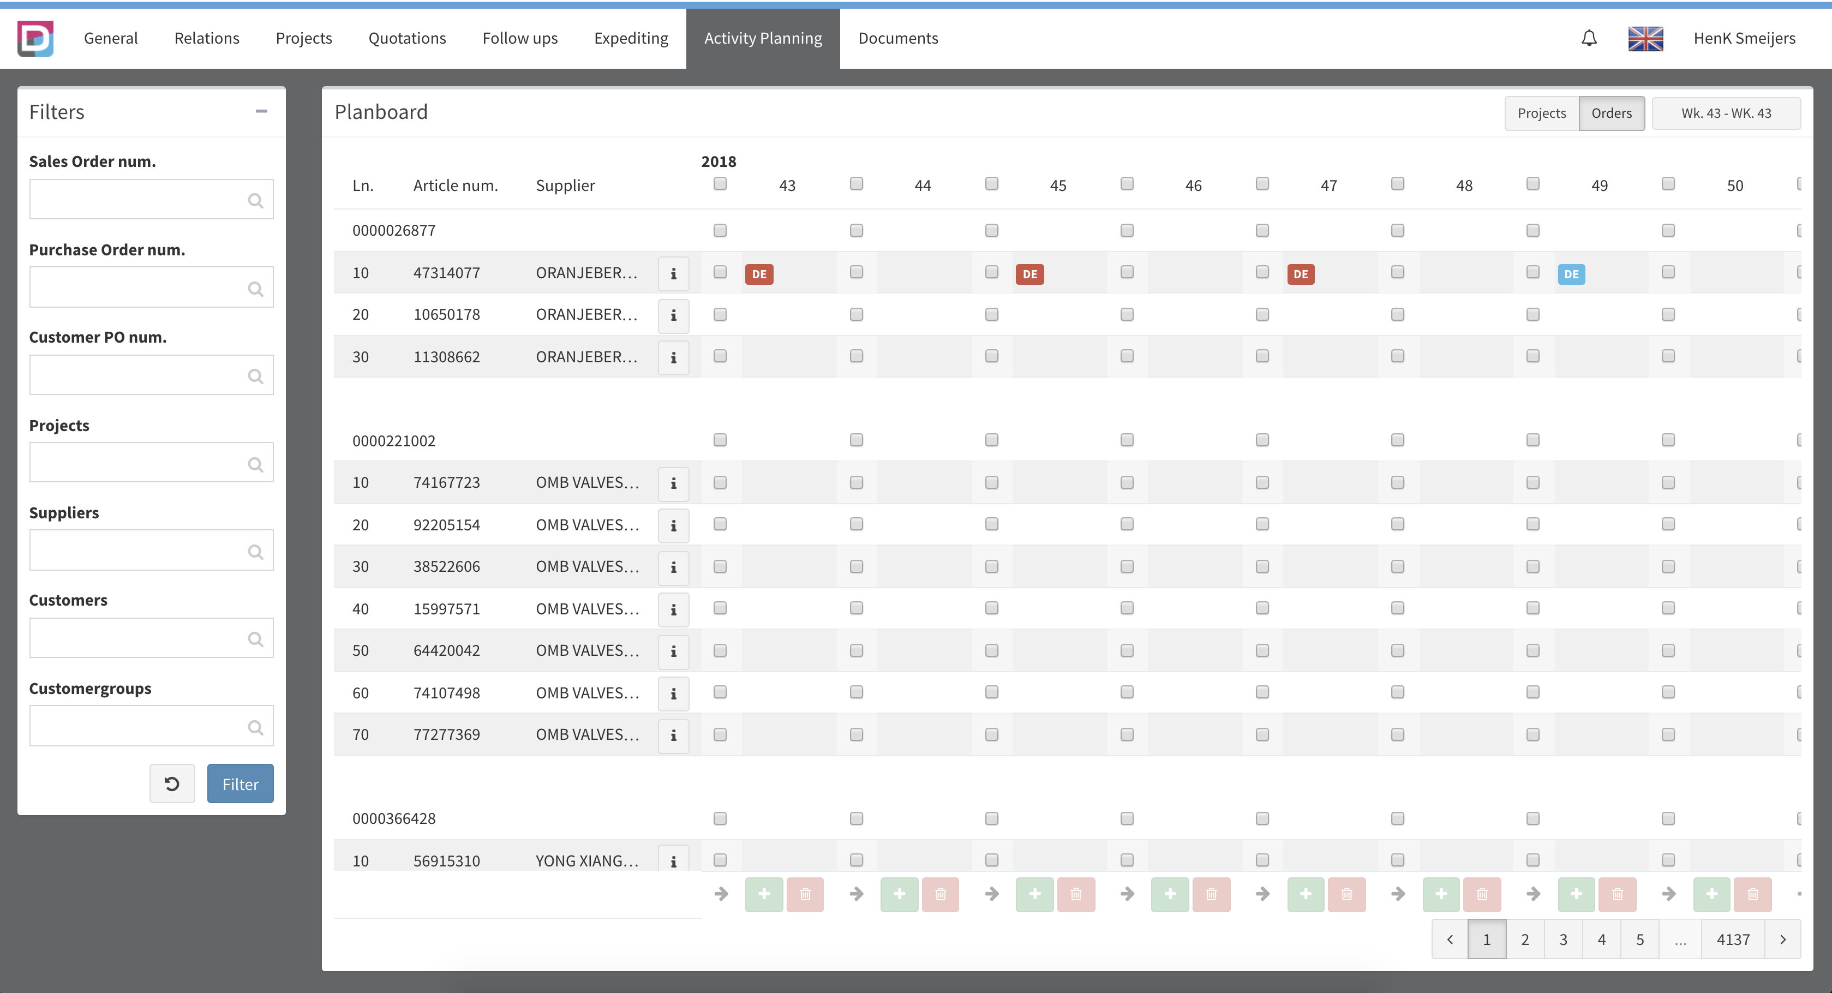Check order 0000221002 week 45 checkbox

coord(991,440)
